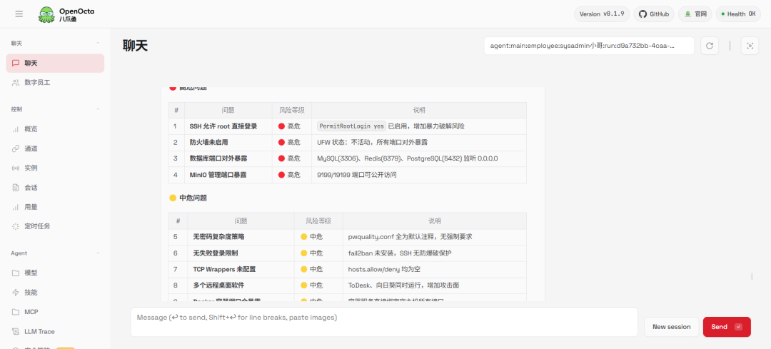Open the agent session selector dropdown

[x=589, y=46]
